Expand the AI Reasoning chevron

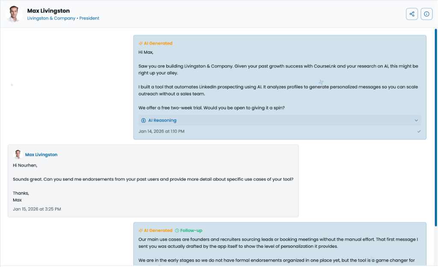click(x=416, y=121)
